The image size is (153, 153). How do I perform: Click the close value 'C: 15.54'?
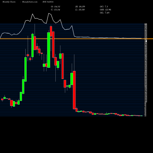click(55, 10)
